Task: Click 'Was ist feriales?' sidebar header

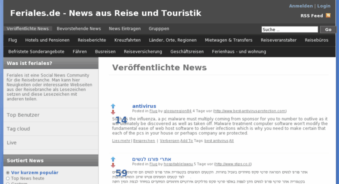Action: pos(51,64)
